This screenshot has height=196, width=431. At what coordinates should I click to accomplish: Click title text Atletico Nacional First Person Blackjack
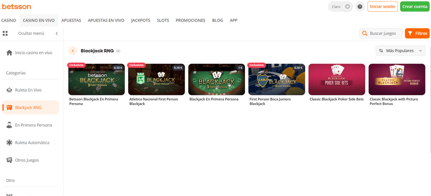(154, 102)
